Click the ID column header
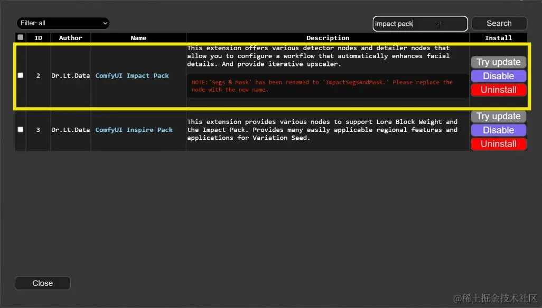The height and width of the screenshot is (308, 542). 39,38
